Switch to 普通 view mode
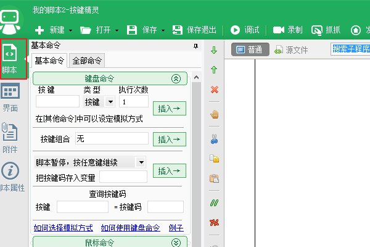The height and width of the screenshot is (247, 370). click(250, 49)
